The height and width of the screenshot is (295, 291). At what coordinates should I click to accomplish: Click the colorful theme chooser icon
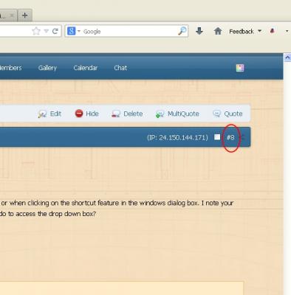[x=240, y=68]
